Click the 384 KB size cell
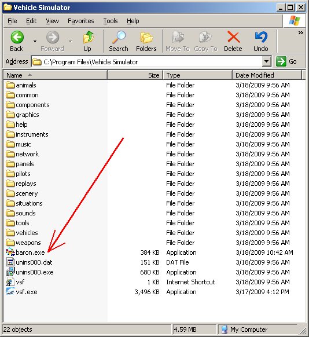The height and width of the screenshot is (337, 309). tap(150, 252)
